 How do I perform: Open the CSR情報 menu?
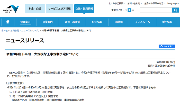[x=97, y=22]
